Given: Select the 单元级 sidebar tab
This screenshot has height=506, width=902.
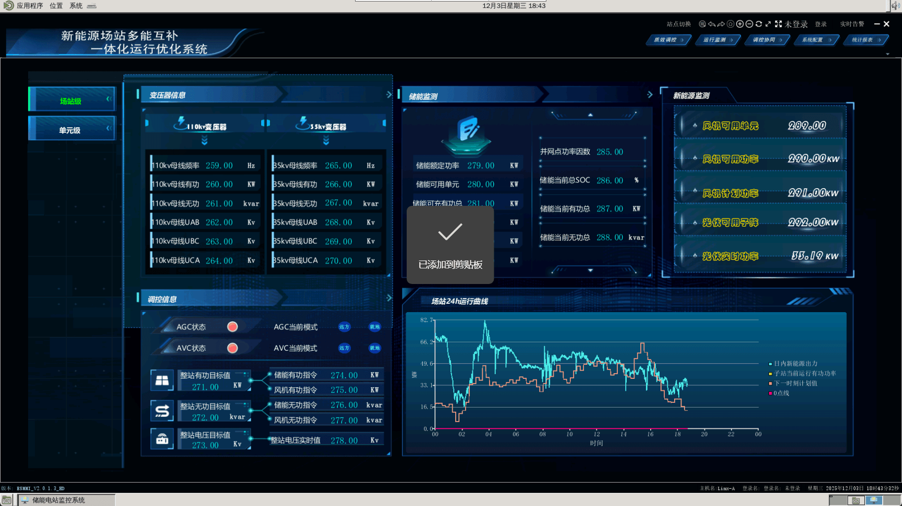Looking at the screenshot, I should tap(71, 130).
